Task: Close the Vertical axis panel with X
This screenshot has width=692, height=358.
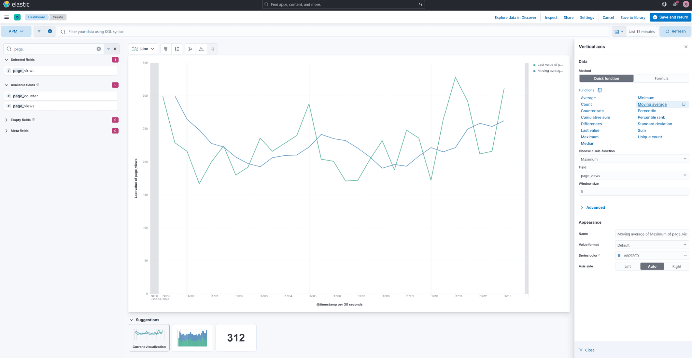Action: point(686,47)
